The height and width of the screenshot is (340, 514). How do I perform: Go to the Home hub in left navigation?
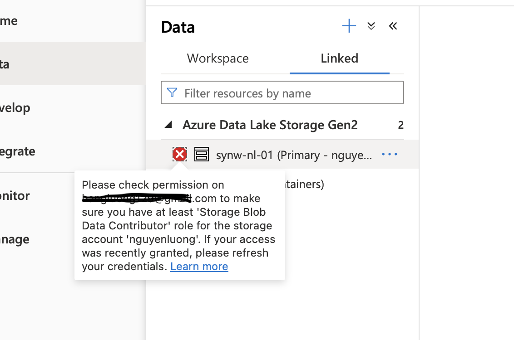[x=9, y=20]
